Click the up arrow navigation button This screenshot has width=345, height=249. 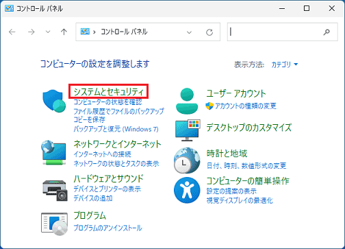point(64,32)
